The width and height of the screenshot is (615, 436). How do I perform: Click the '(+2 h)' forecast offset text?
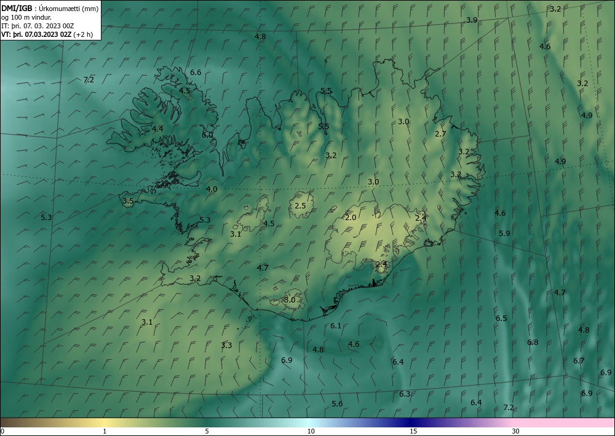click(x=84, y=34)
